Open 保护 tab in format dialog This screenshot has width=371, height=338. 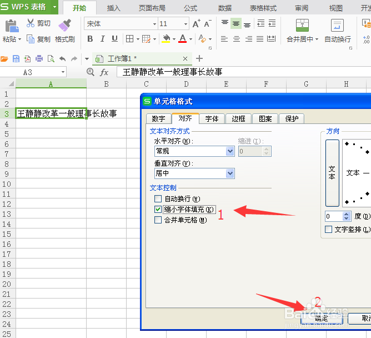292,118
